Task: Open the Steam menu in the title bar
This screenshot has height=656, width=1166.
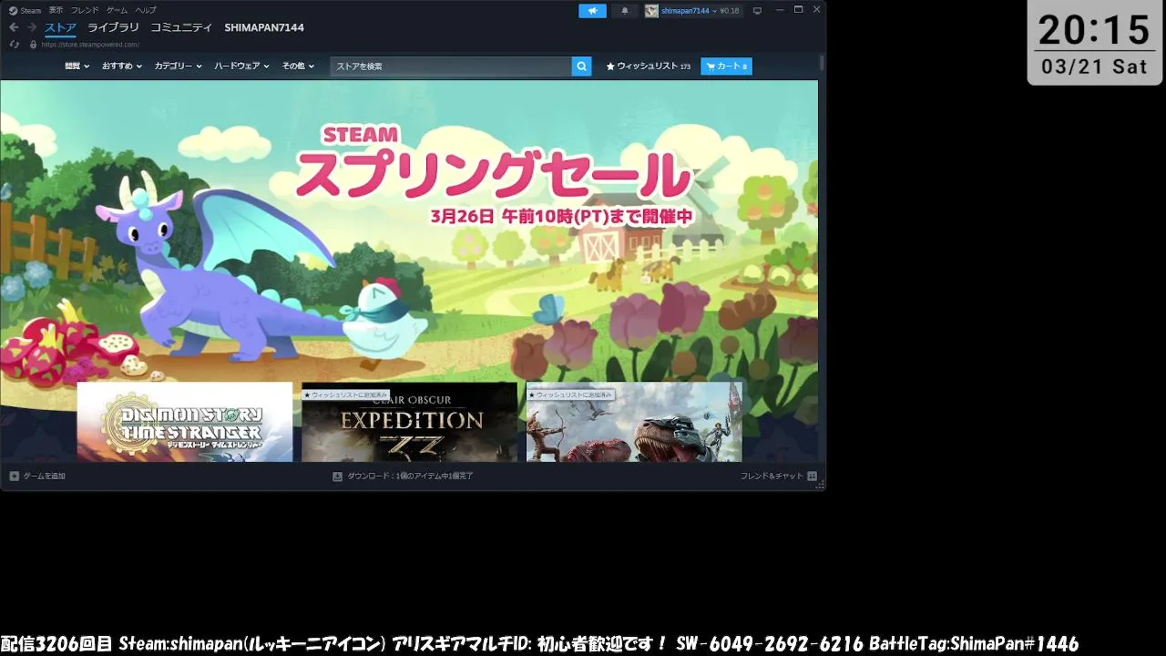Action: click(x=25, y=10)
